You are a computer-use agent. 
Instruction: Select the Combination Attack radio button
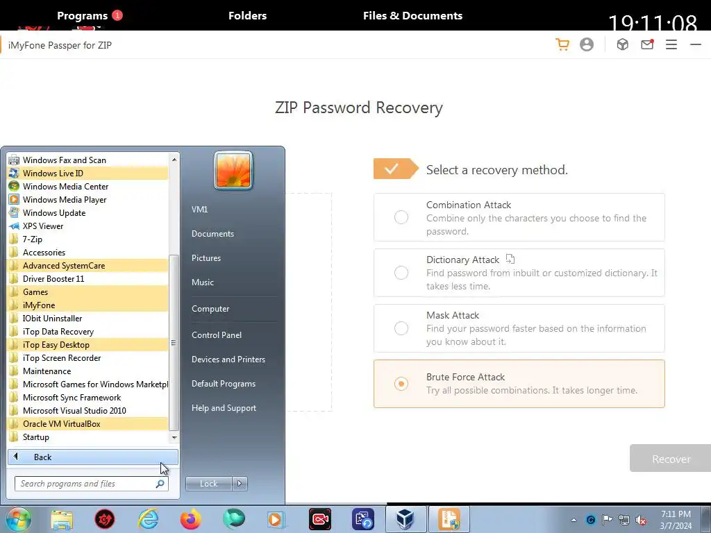click(x=401, y=217)
